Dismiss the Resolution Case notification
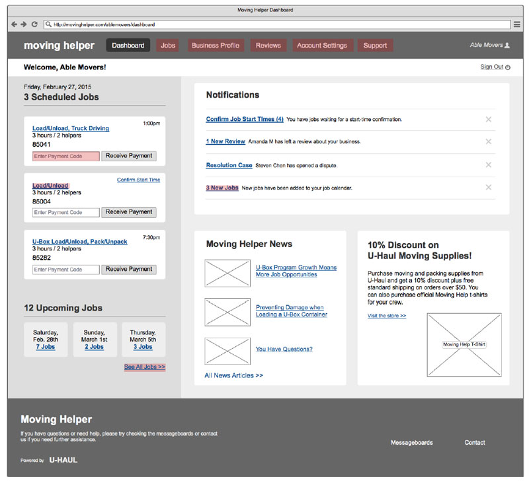The image size is (529, 483). coord(488,165)
